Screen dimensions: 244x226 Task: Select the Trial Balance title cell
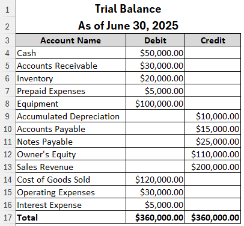pyautogui.click(x=128, y=9)
